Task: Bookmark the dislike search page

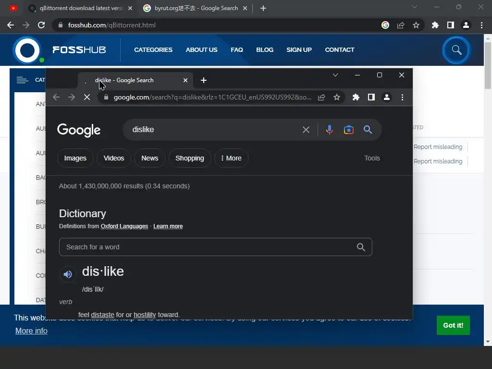Action: [337, 97]
